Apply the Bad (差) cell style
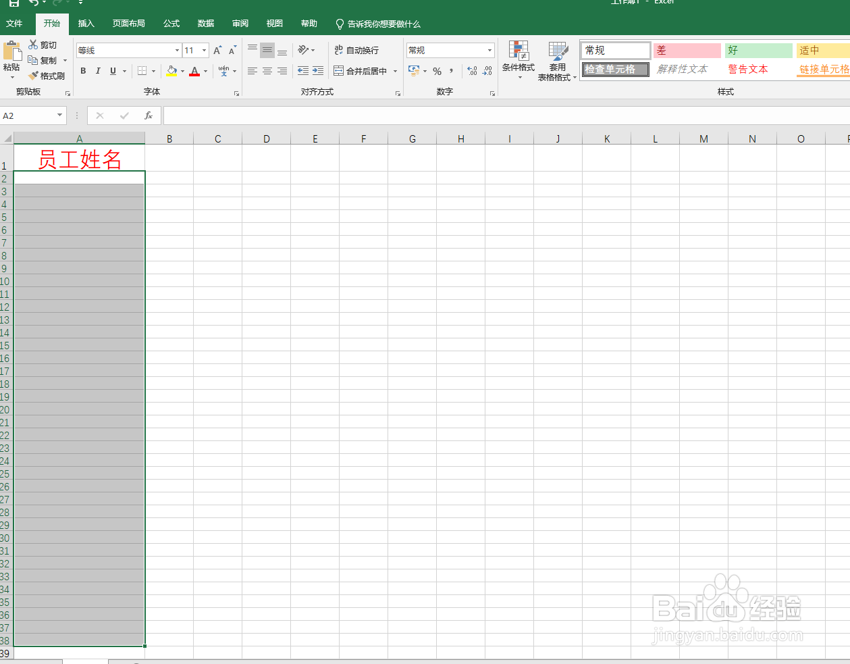The width and height of the screenshot is (850, 664). pyautogui.click(x=687, y=50)
